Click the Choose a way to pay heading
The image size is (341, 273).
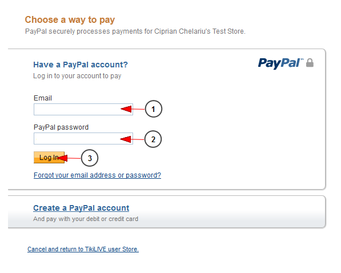70,20
